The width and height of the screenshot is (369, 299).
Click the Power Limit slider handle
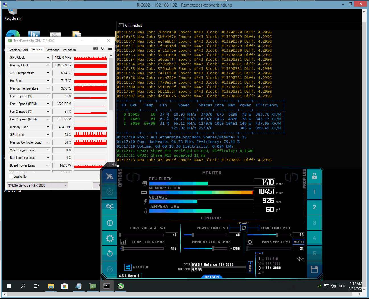coord(193,235)
